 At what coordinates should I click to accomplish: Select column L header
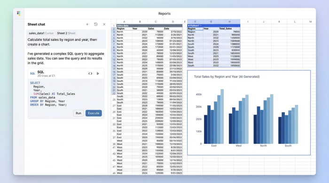point(295,22)
